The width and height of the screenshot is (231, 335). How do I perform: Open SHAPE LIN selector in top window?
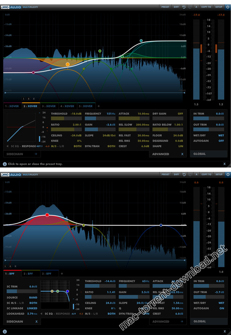tap(181, 146)
